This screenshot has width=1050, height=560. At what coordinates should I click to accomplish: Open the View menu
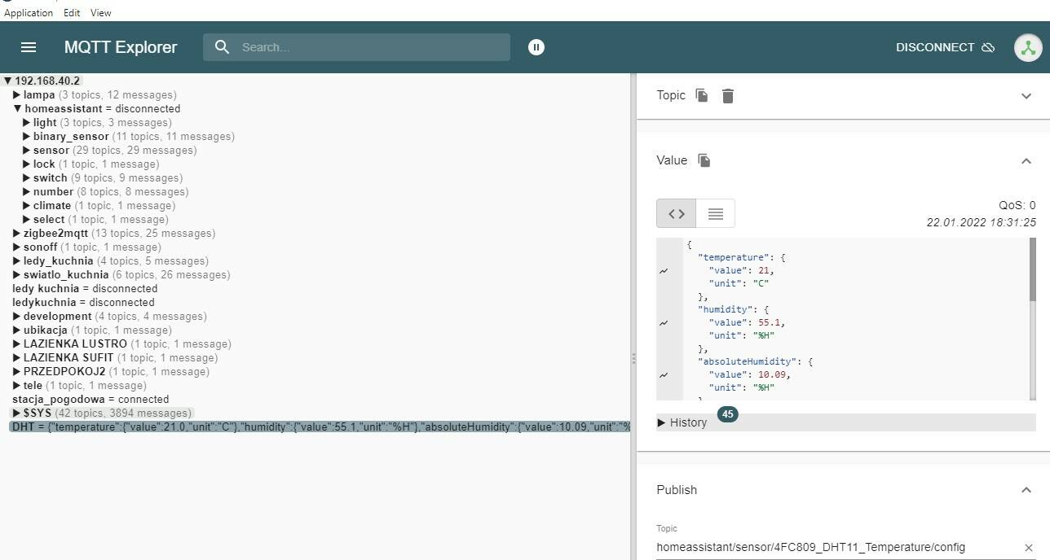click(100, 13)
